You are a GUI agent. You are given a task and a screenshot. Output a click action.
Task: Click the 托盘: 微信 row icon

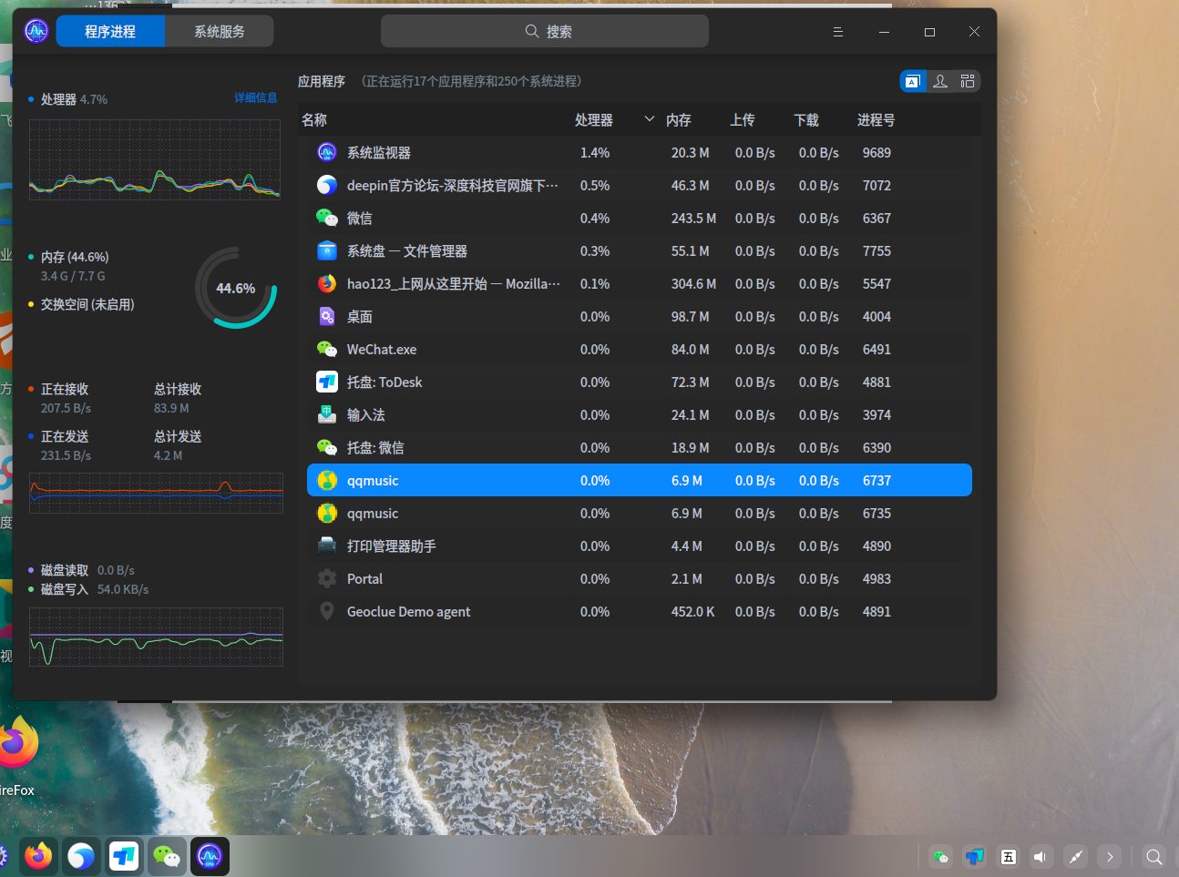(327, 448)
